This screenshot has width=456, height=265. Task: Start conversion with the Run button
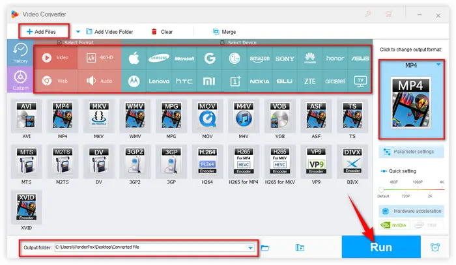[x=381, y=247]
